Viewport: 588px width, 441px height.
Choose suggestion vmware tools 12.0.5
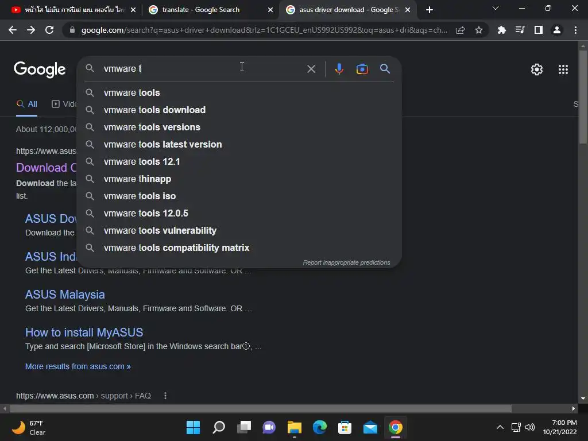239,214
